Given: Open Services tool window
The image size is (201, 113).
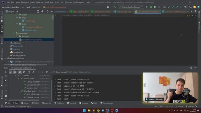Looking at the screenshot, I should 84,103.
